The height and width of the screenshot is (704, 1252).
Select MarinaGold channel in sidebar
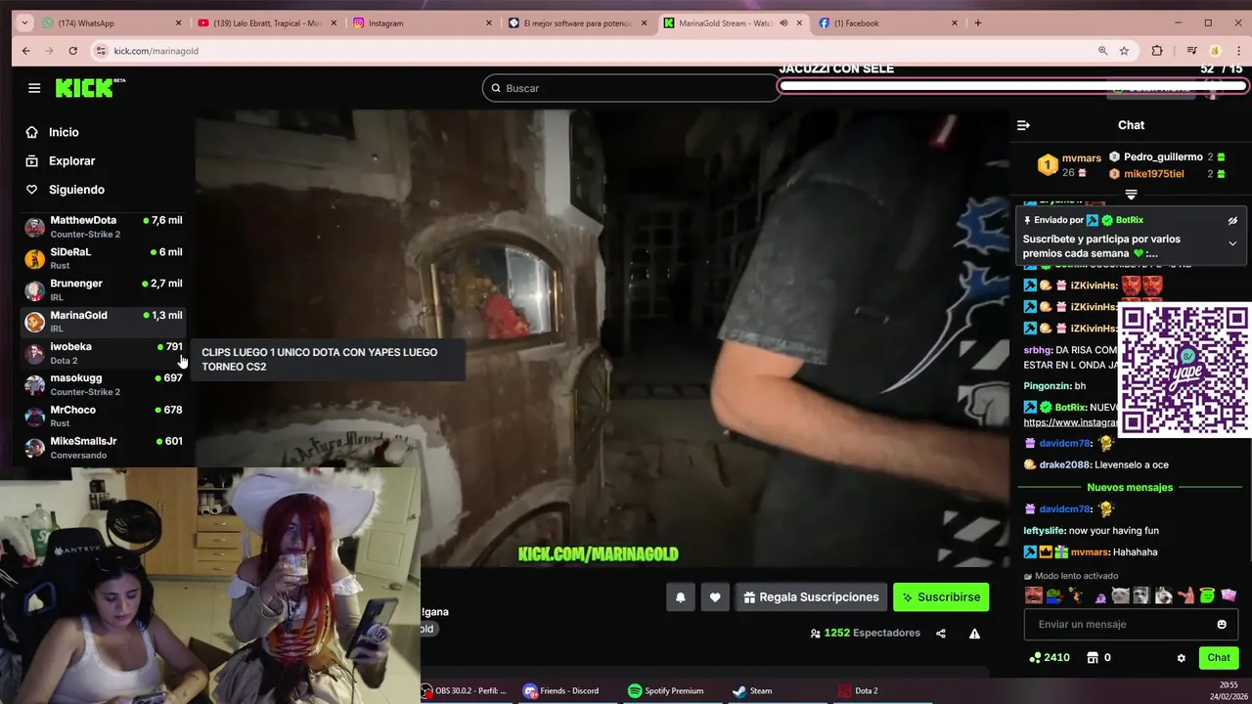click(x=103, y=322)
